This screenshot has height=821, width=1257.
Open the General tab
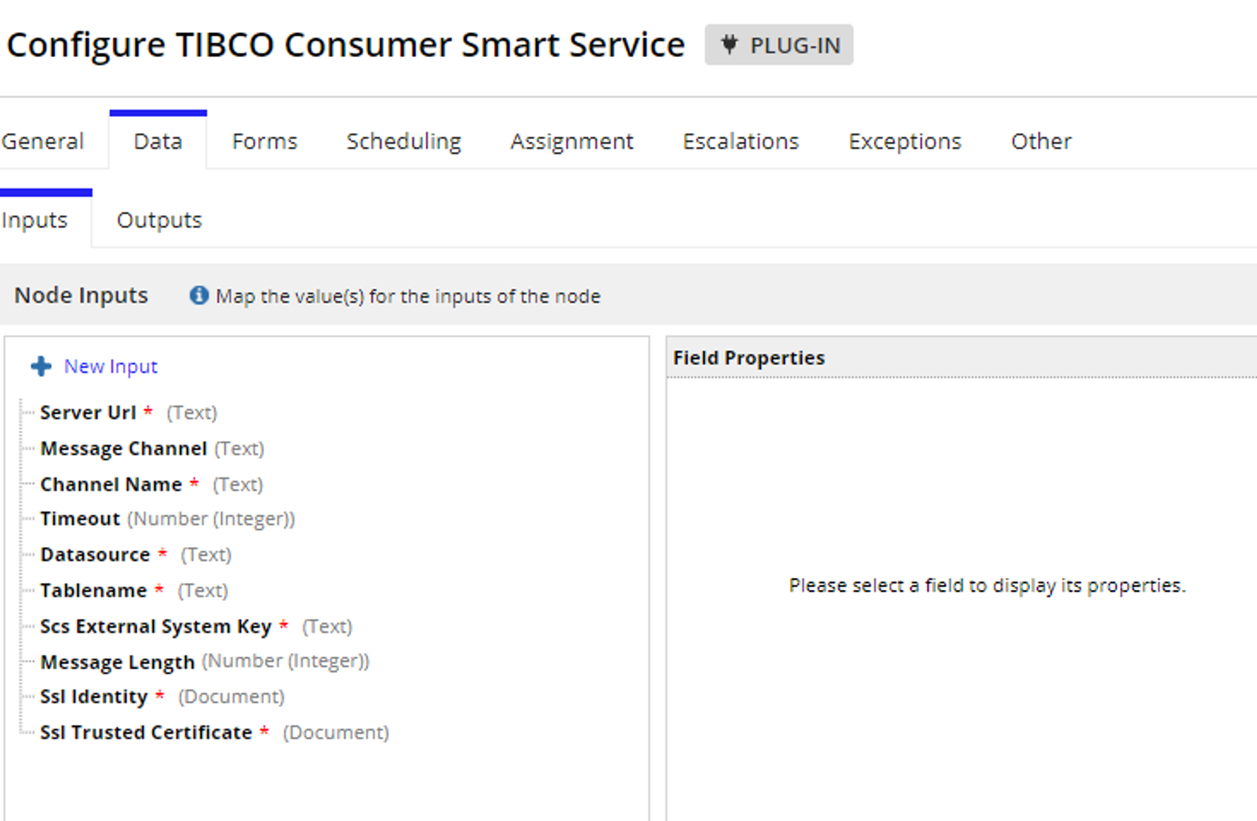pyautogui.click(x=43, y=142)
